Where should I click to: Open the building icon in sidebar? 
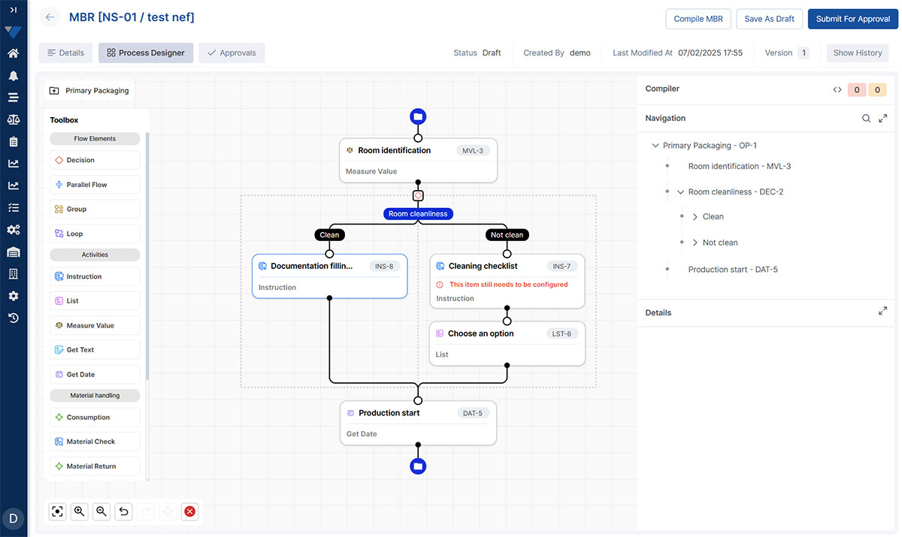(x=13, y=274)
